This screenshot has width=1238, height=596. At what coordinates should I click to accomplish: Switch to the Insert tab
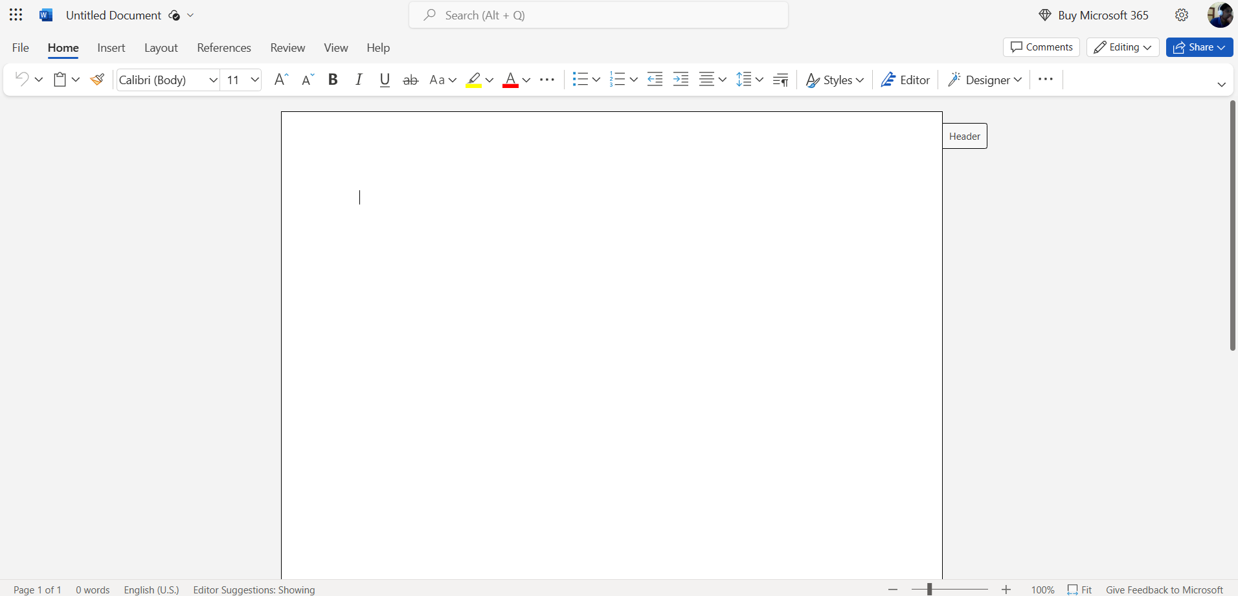coord(111,47)
